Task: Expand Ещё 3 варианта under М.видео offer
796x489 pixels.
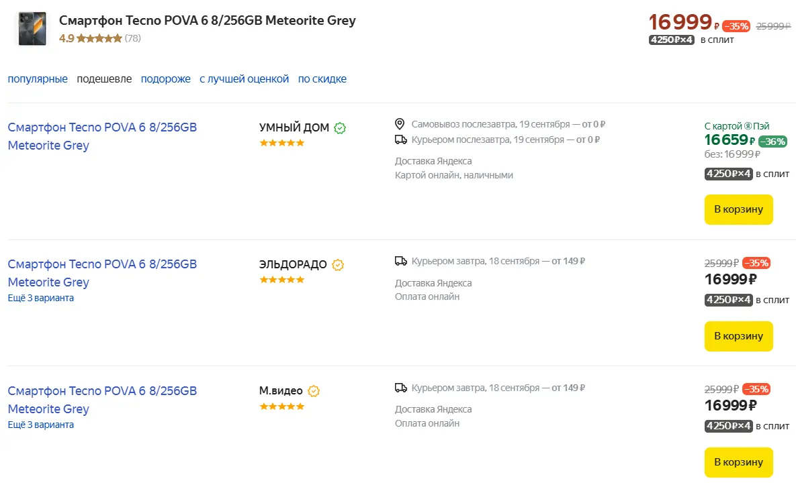Action: pos(41,425)
